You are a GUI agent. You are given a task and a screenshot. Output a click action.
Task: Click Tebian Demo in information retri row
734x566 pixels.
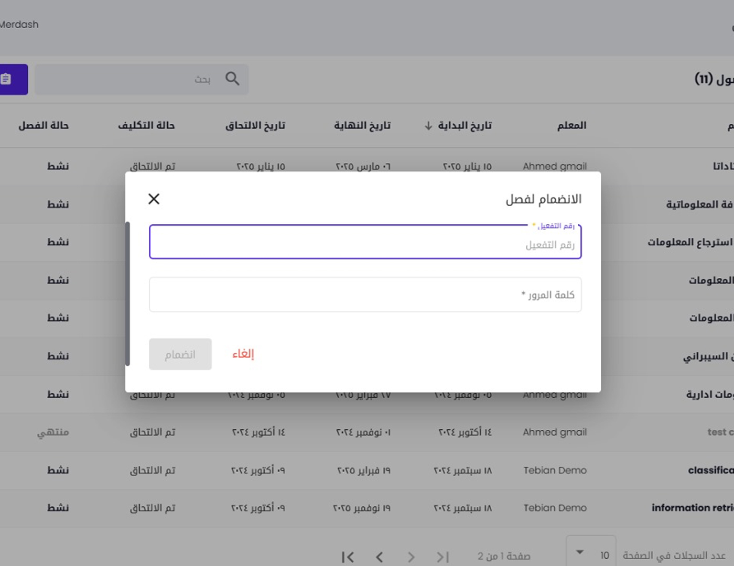click(x=555, y=508)
